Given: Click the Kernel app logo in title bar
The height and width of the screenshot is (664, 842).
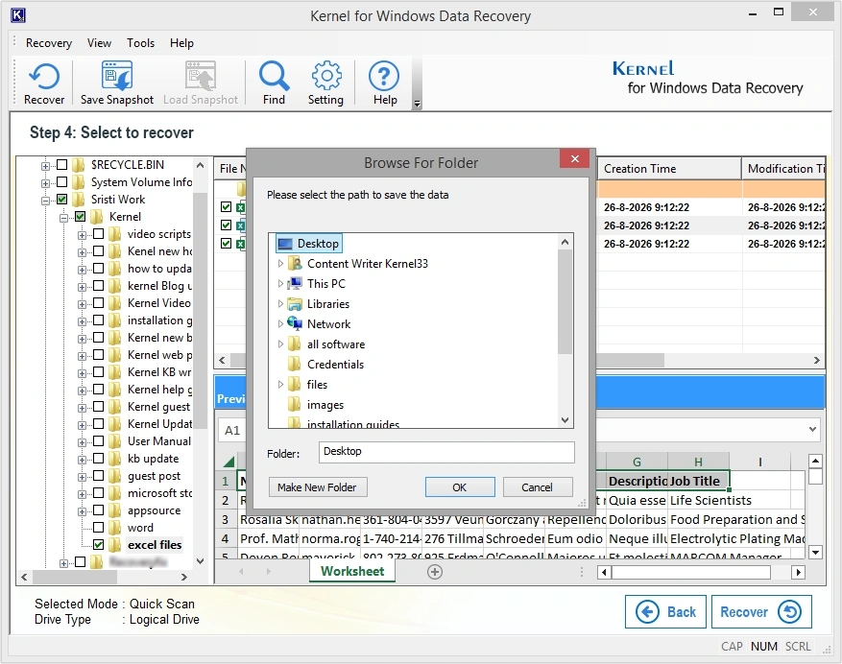Looking at the screenshot, I should point(17,15).
